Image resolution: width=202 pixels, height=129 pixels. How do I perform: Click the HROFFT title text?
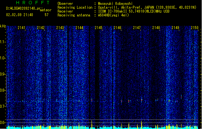point(33,3)
